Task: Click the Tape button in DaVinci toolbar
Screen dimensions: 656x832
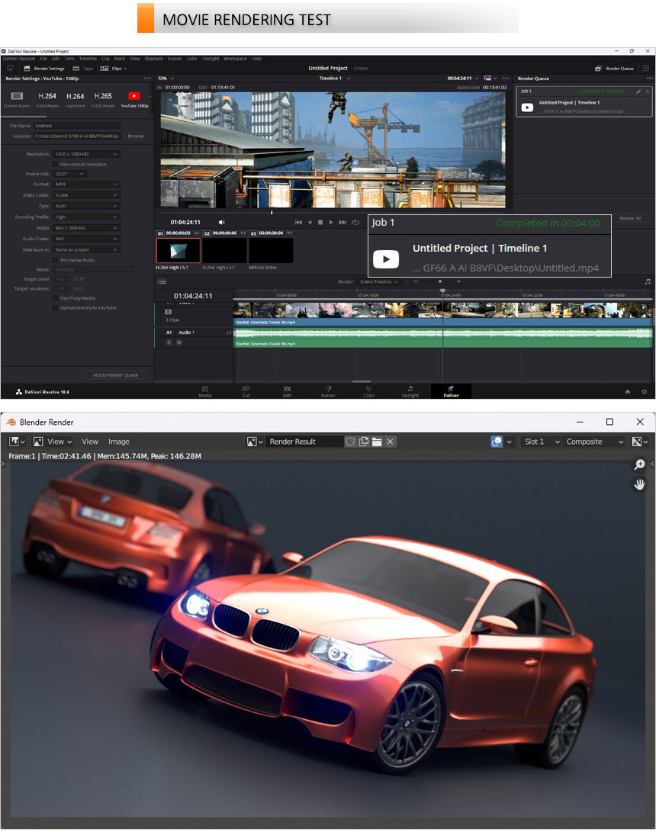Action: tap(83, 69)
